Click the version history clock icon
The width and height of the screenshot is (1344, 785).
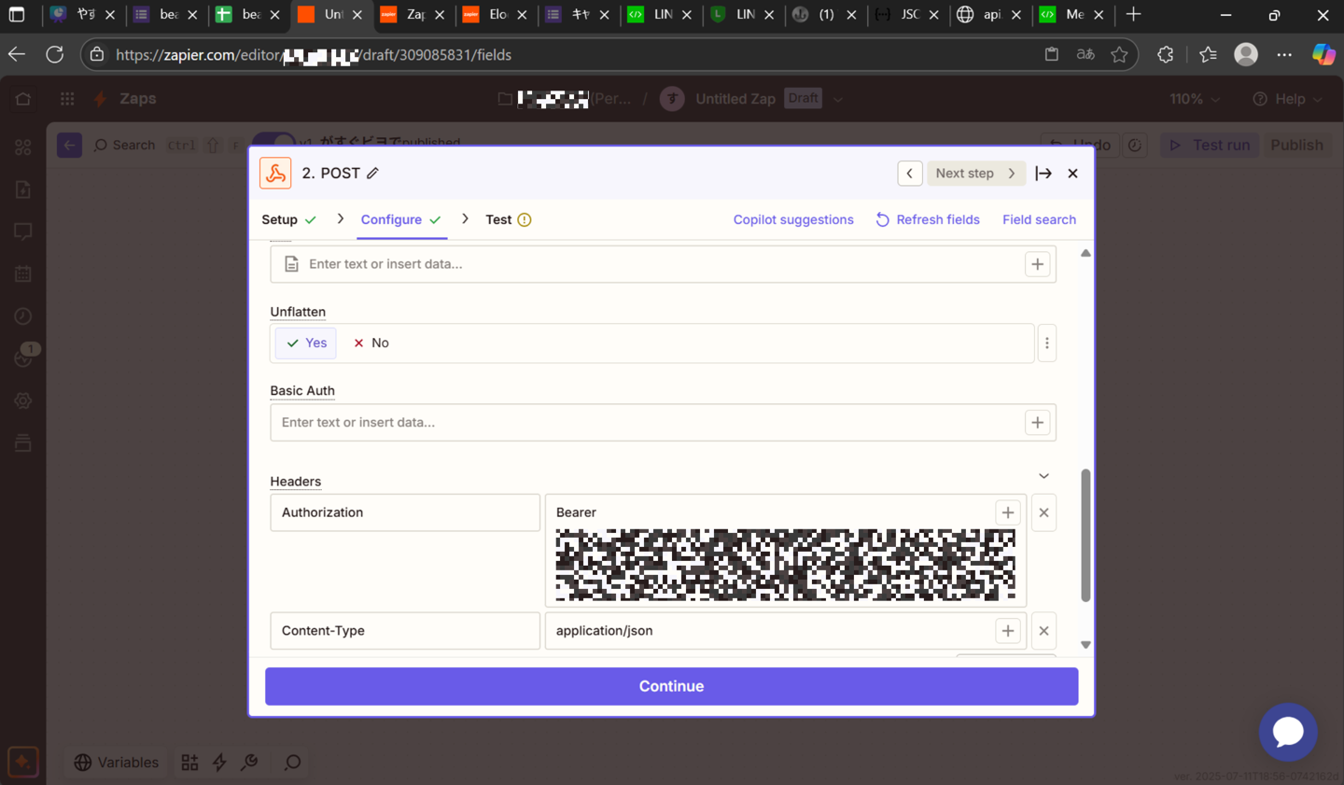tap(1134, 146)
